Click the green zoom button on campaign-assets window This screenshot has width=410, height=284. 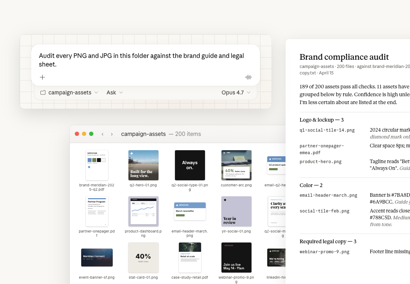point(91,133)
